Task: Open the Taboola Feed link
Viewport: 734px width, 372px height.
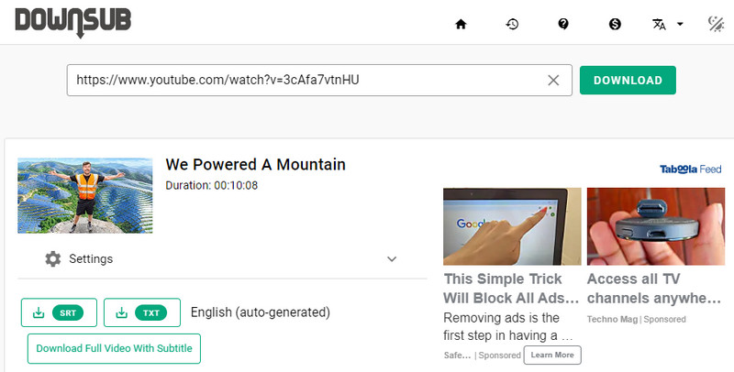Action: tap(691, 170)
